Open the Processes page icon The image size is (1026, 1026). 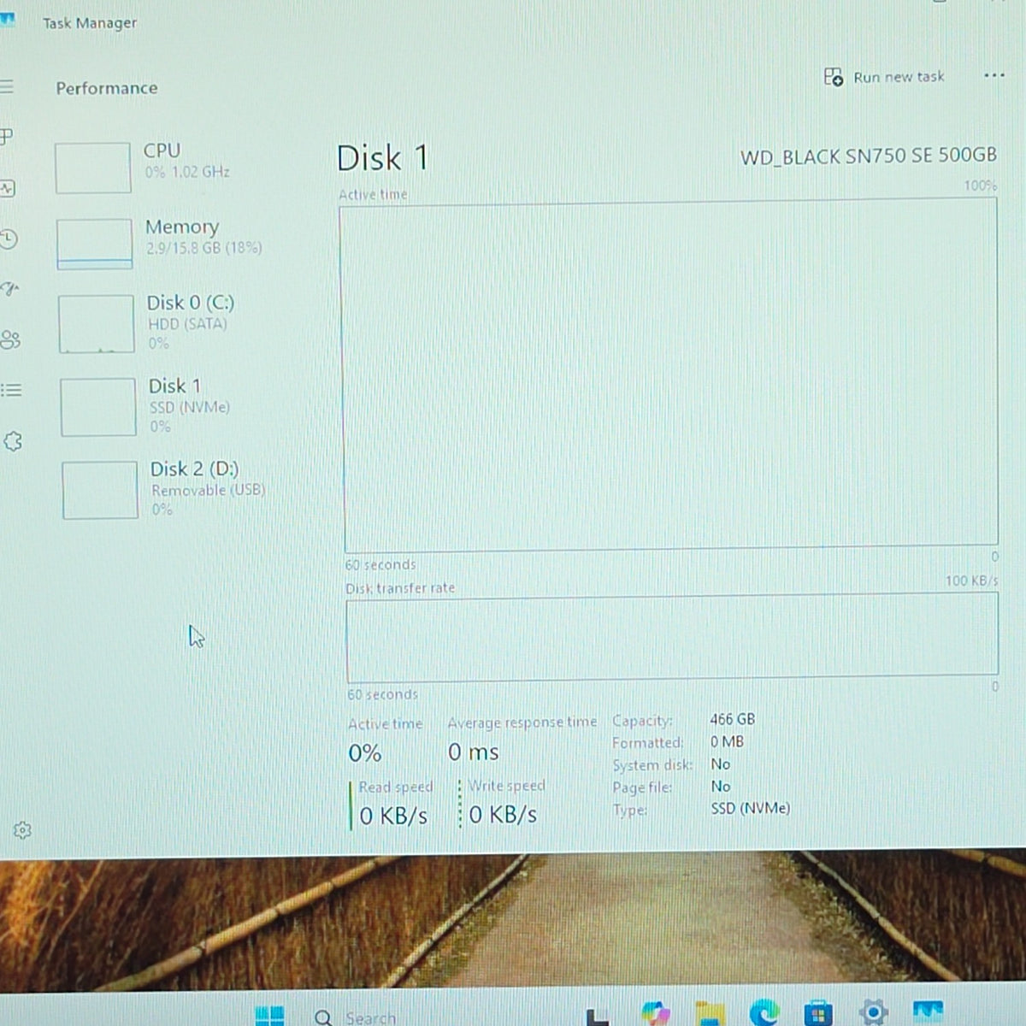(x=6, y=137)
